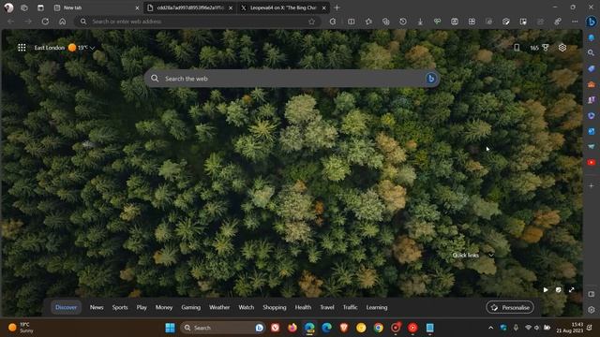The image size is (600, 337).
Task: Open the app launcher grid icon
Action: 22,48
